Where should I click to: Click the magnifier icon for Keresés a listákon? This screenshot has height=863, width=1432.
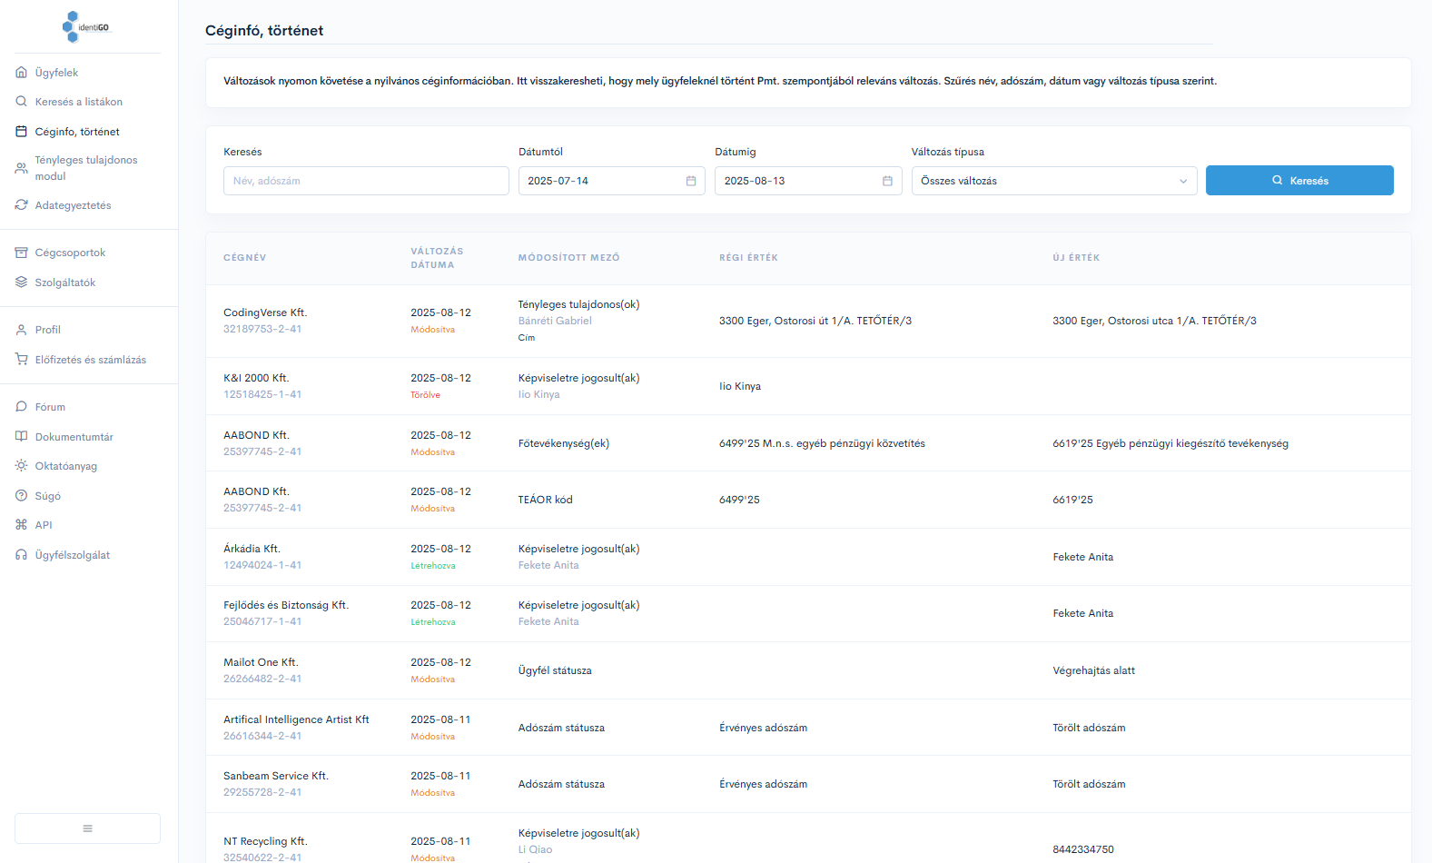point(22,102)
